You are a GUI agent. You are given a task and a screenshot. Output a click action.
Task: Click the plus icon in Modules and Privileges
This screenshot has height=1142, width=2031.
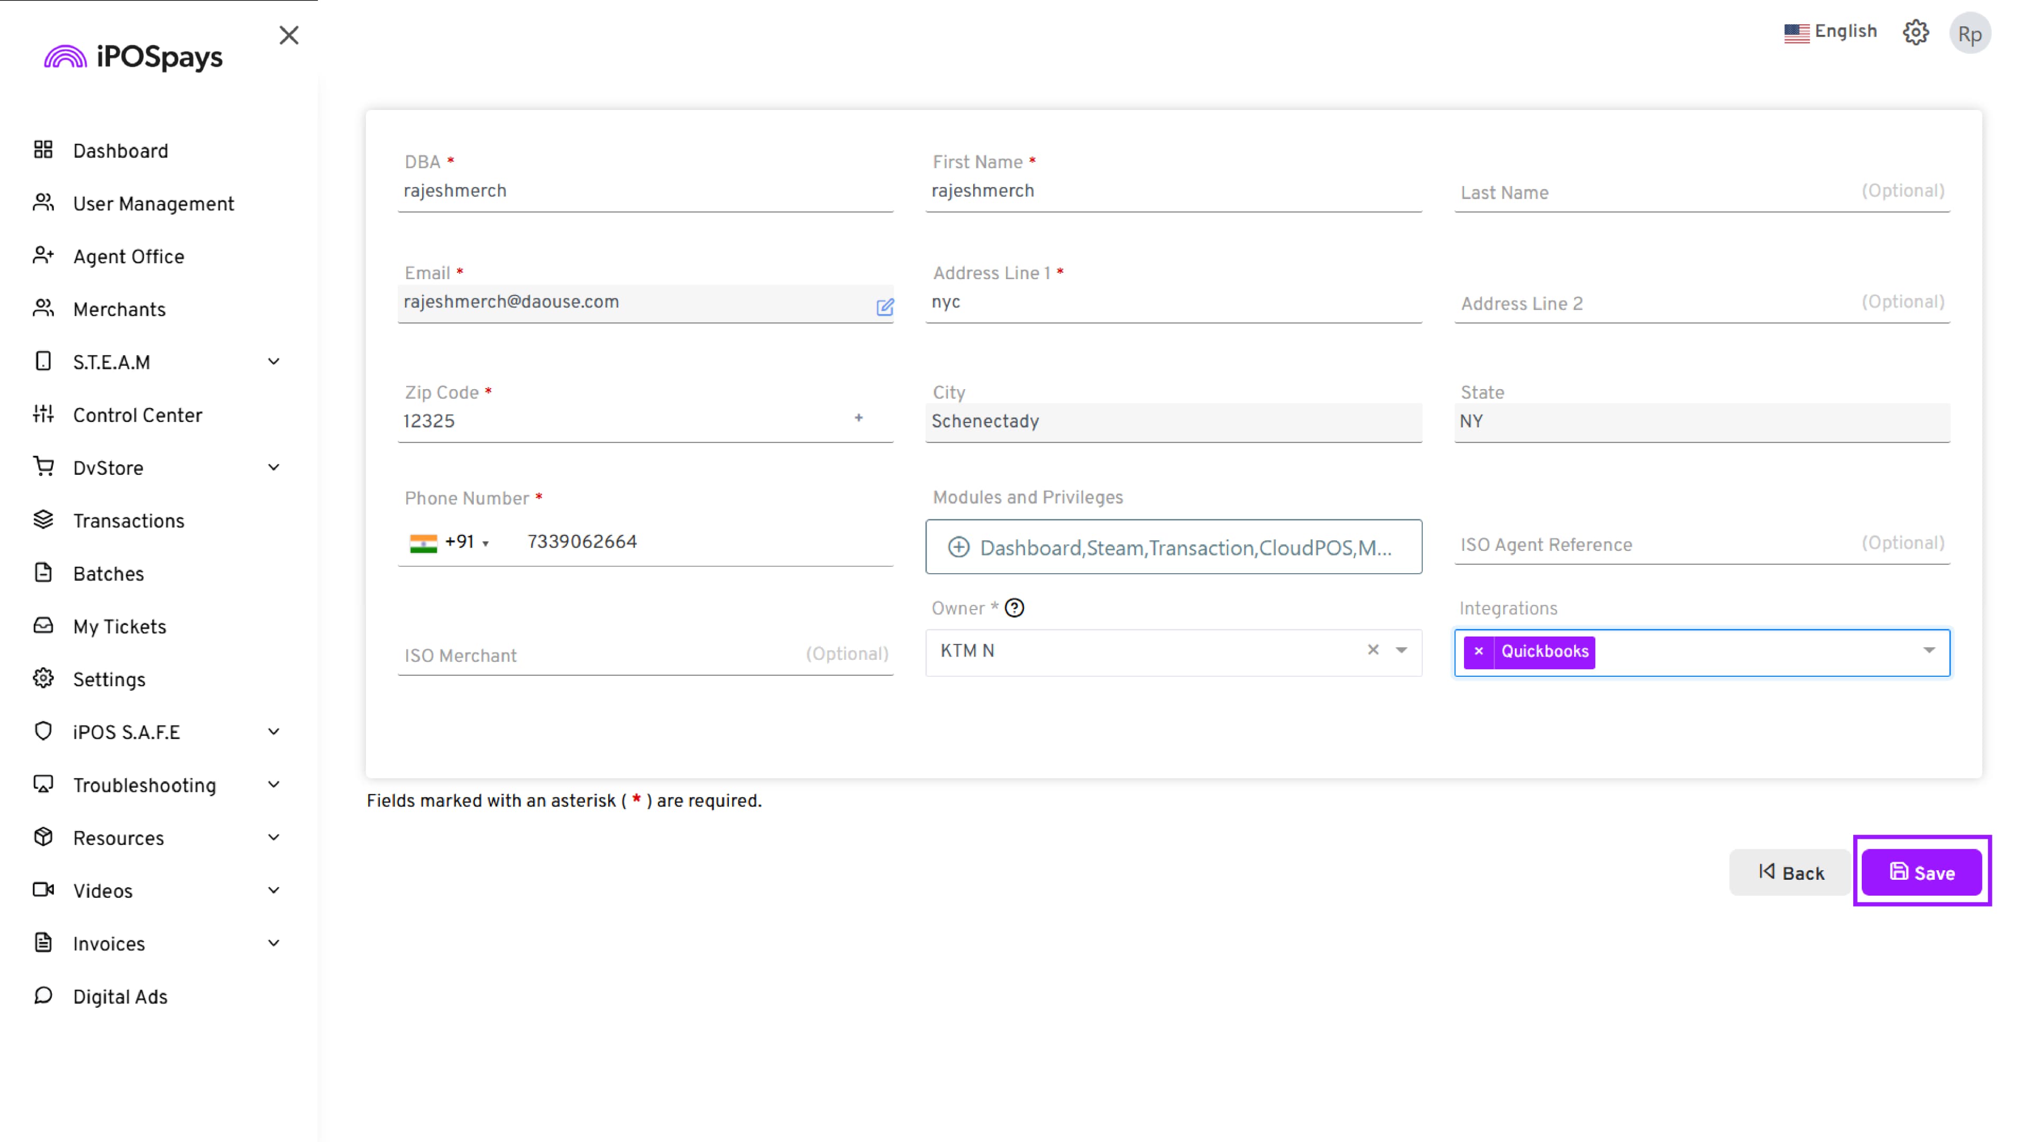[x=958, y=547]
